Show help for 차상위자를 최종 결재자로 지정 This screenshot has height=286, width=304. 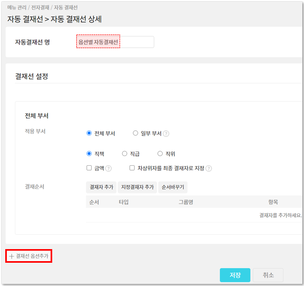pyautogui.click(x=208, y=168)
